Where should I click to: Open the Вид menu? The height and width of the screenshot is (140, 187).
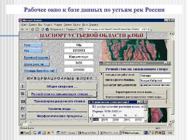point(40,25)
